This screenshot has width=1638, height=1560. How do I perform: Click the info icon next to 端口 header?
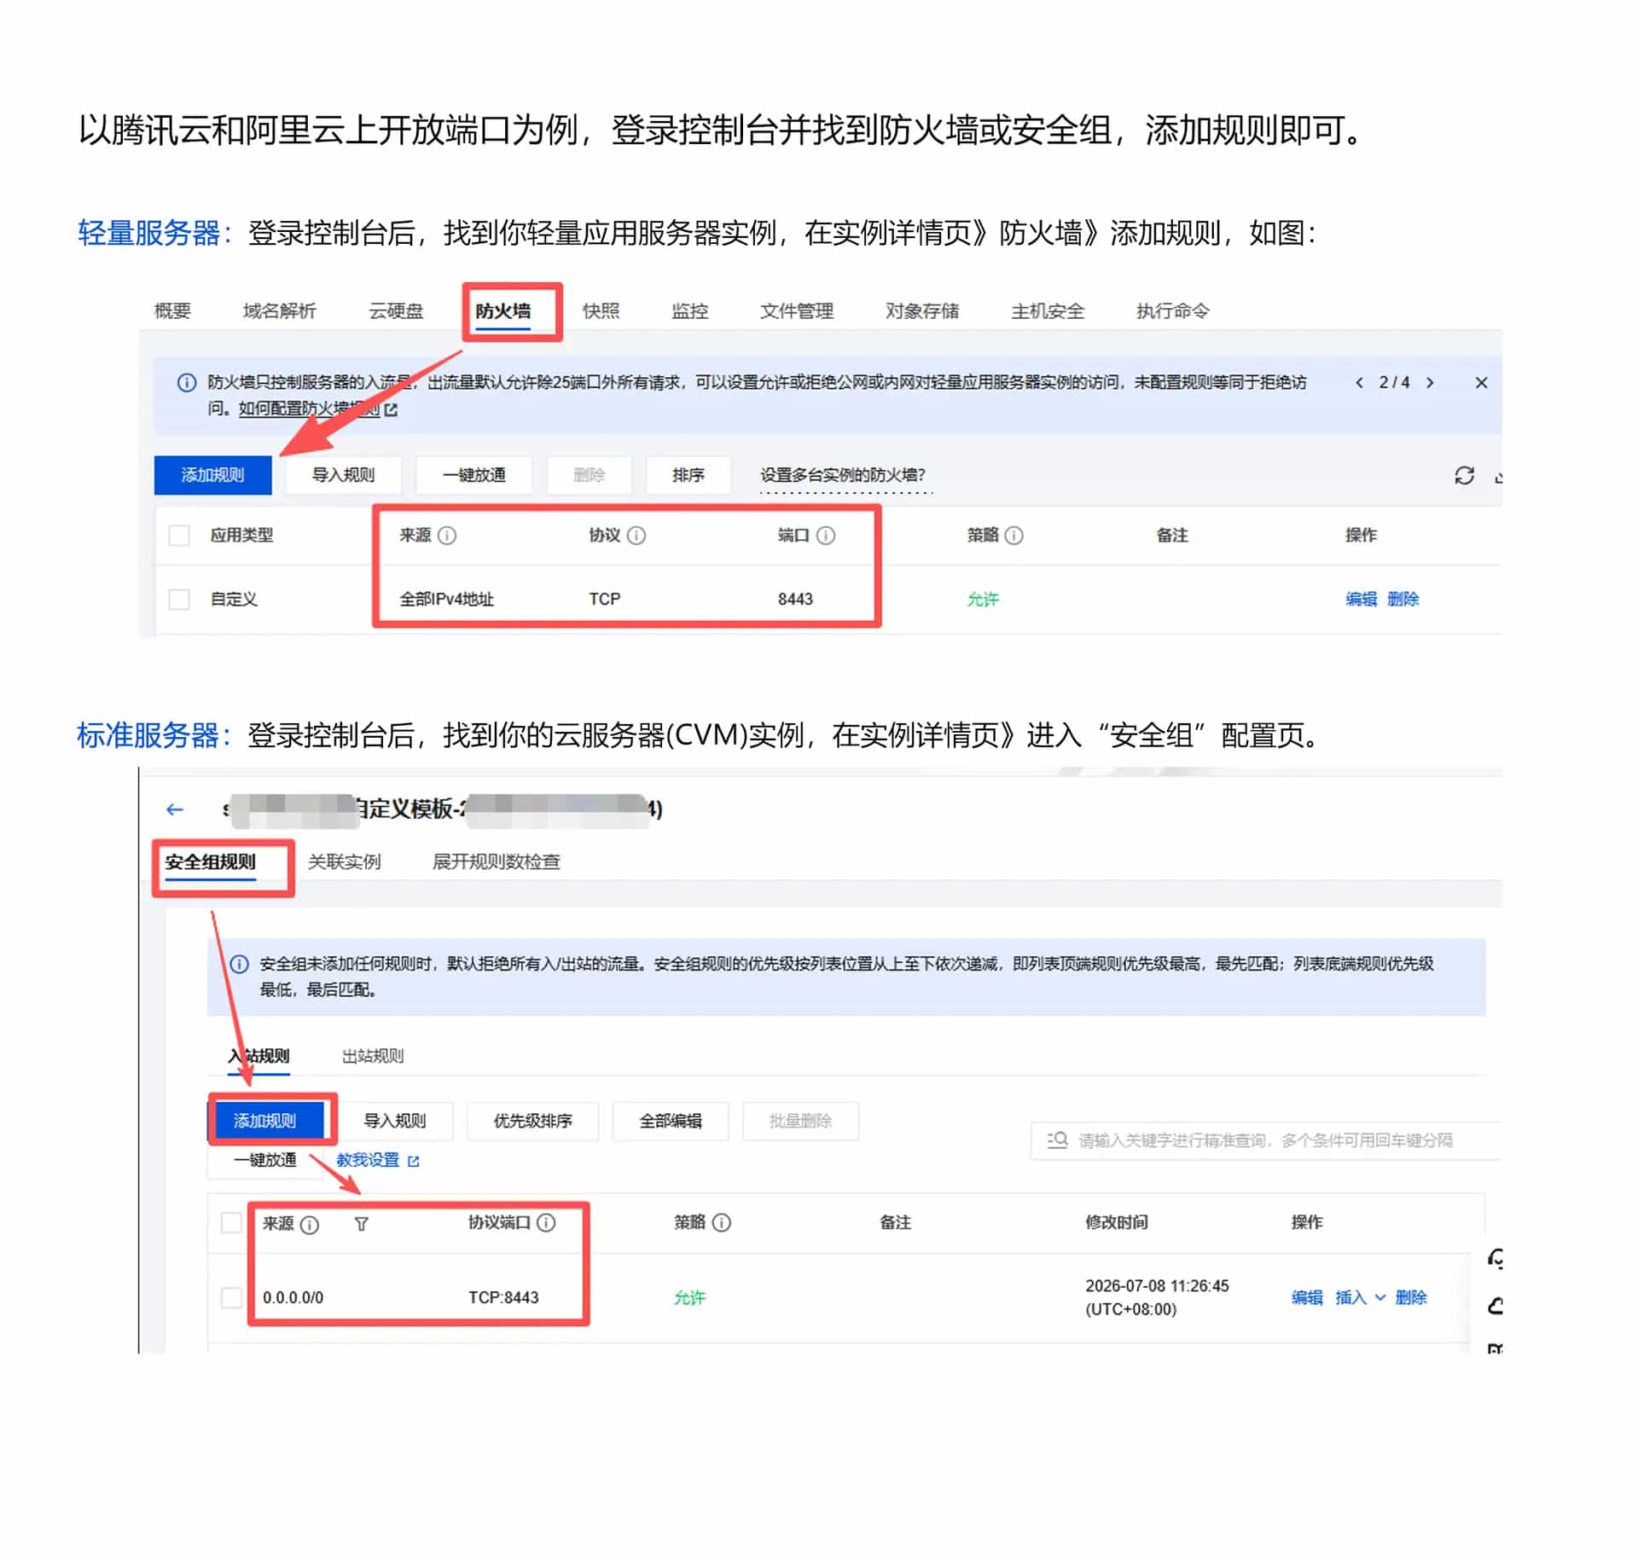pos(826,535)
